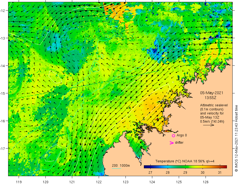The image size is (238, 184).
Task: Click longitude axis label '119'
Action: [19, 182]
